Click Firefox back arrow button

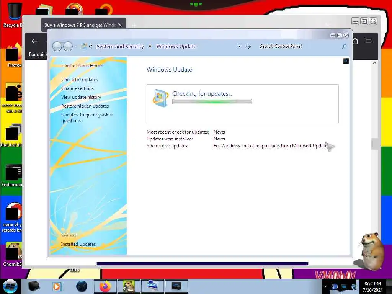point(34,41)
